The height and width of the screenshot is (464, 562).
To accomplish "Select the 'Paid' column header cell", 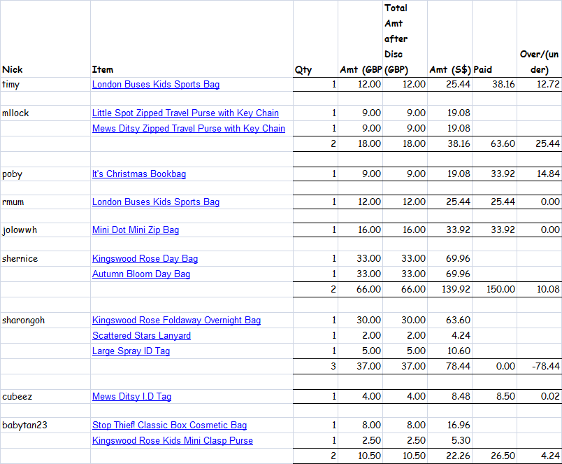I will pyautogui.click(x=495, y=38).
